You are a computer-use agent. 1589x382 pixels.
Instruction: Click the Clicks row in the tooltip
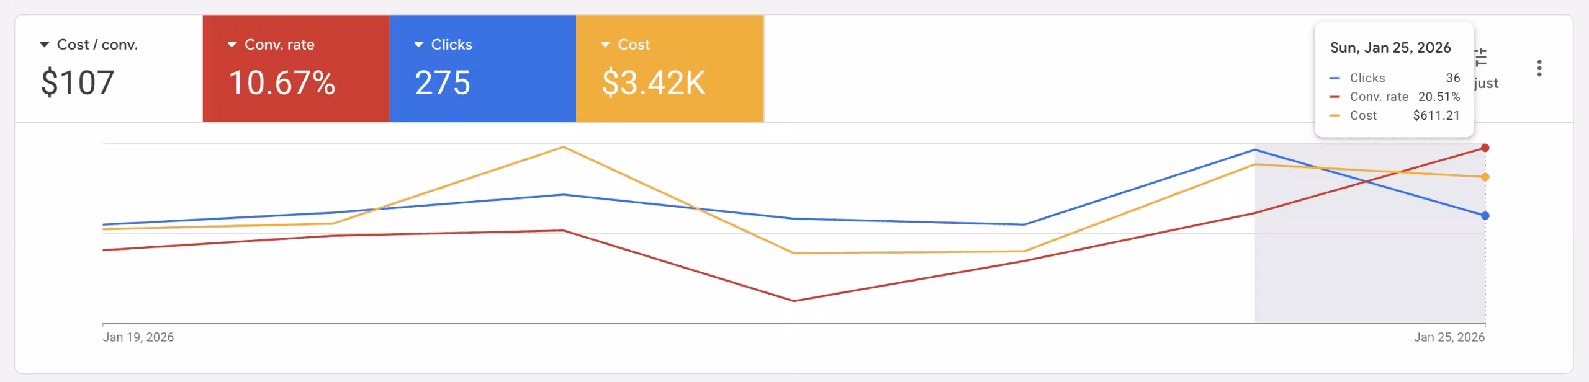(1394, 78)
